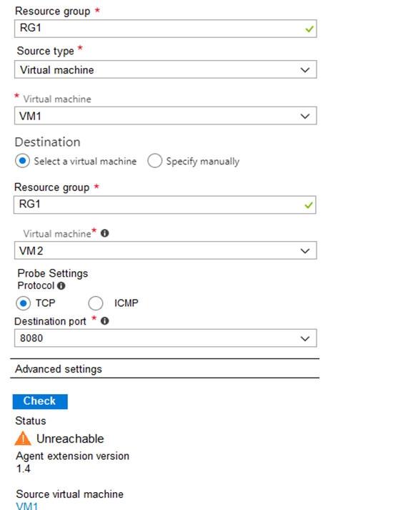Click the Unreachable warning triangle icon

(x=23, y=438)
